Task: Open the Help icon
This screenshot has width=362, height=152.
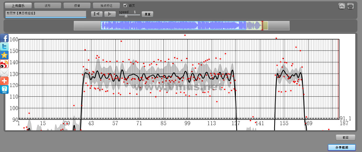Action: (4, 89)
